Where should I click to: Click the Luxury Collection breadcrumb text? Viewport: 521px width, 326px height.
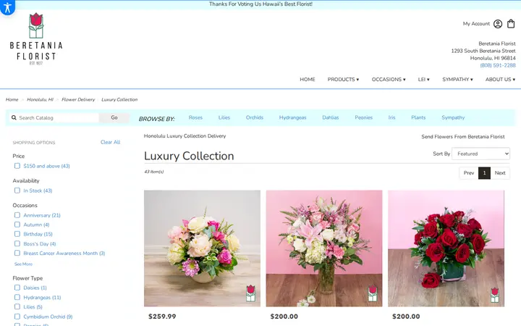coord(119,99)
